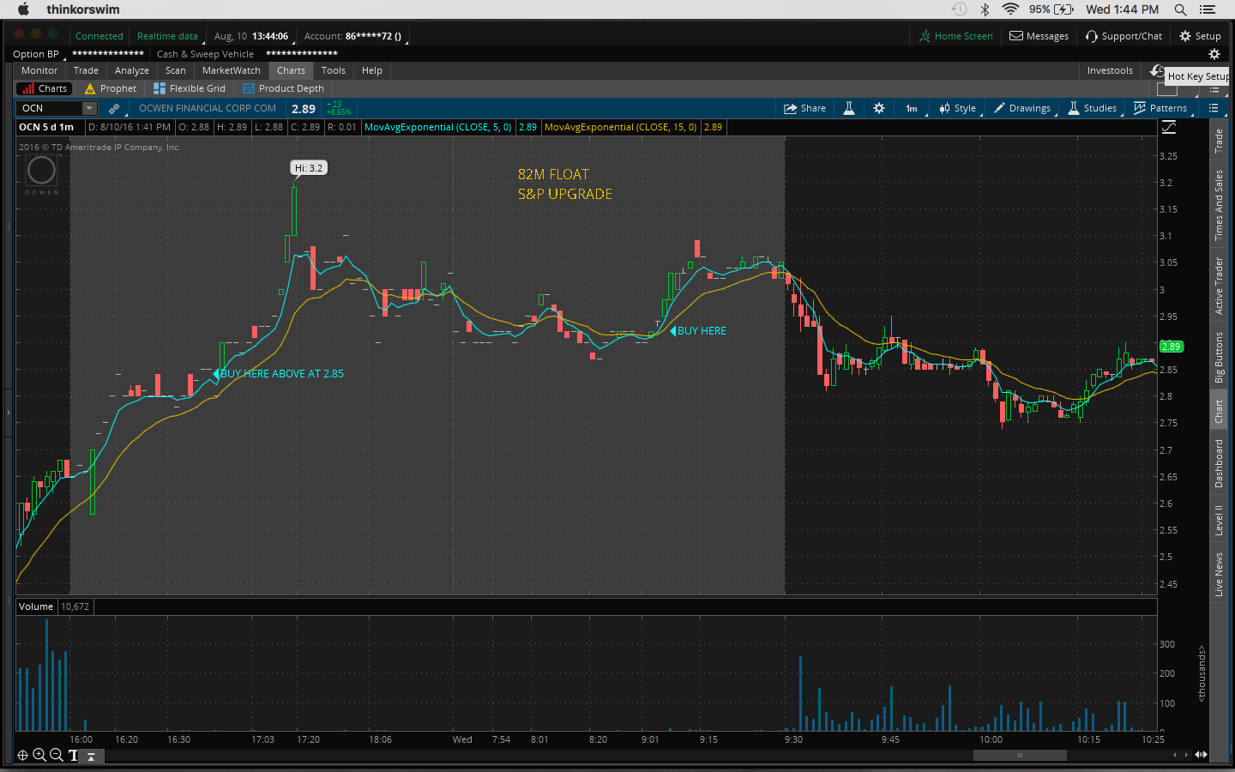1235x772 pixels.
Task: Open Messages
Action: [x=1039, y=36]
